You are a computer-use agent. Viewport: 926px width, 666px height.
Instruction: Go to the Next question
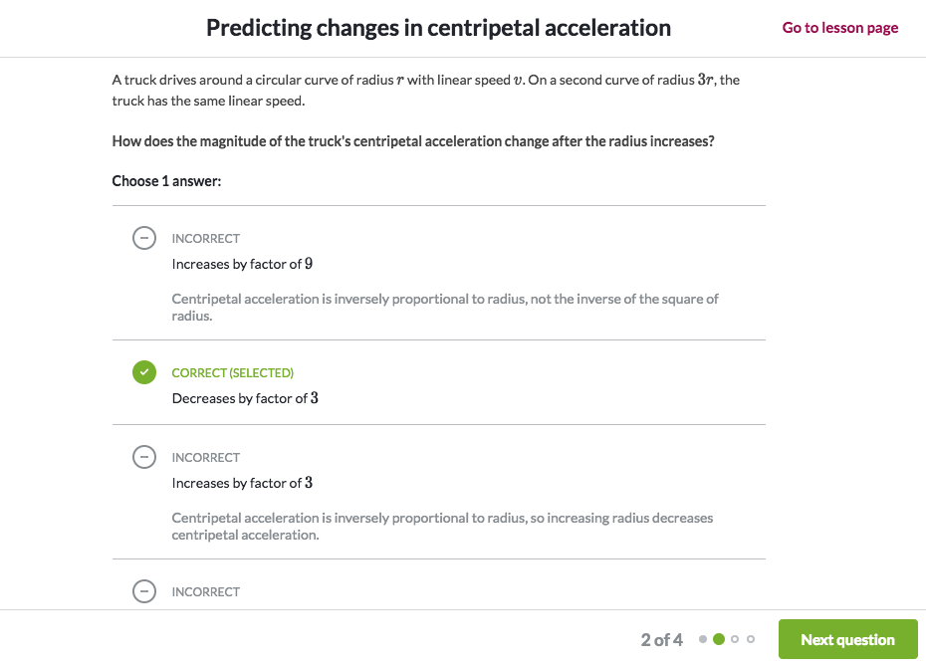tap(847, 639)
